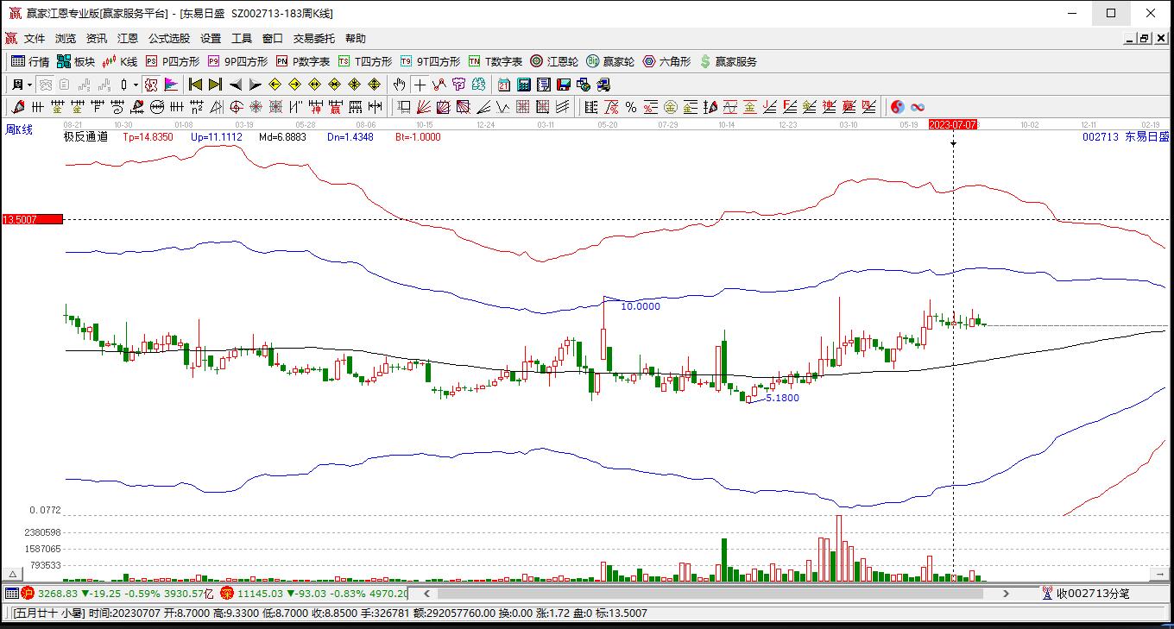1174x629 pixels.
Task: Expand the candlestick style dropdown arrow
Action: (136, 85)
